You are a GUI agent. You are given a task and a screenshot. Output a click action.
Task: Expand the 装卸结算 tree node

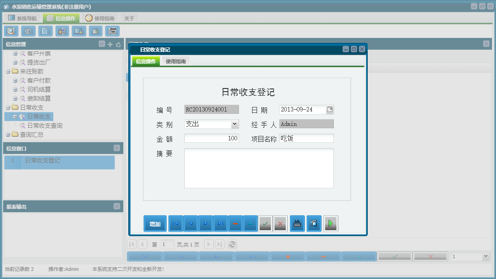point(15,98)
